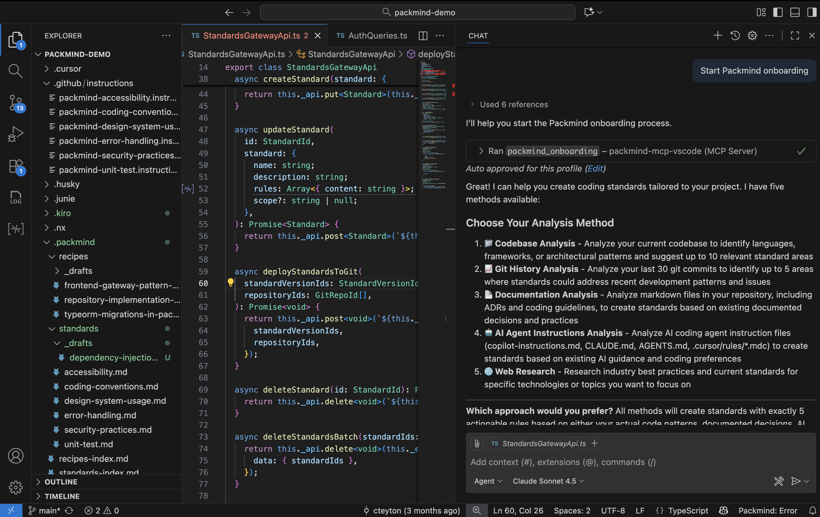Screen dimensions: 820x517
Task: Open the Run and Debug view
Action: (16, 134)
